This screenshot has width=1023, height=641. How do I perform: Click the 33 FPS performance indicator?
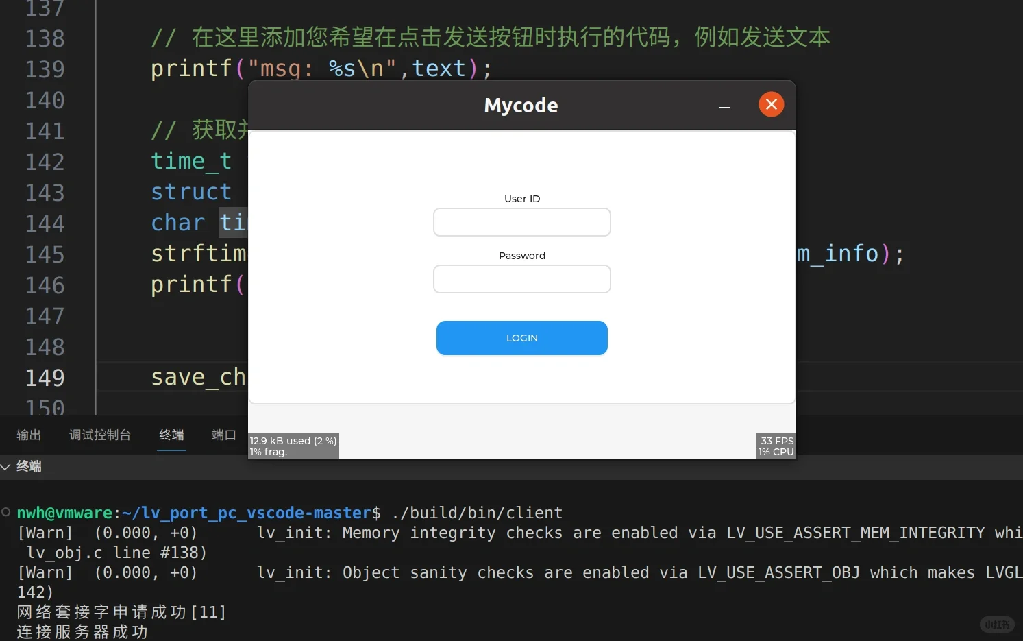776,441
